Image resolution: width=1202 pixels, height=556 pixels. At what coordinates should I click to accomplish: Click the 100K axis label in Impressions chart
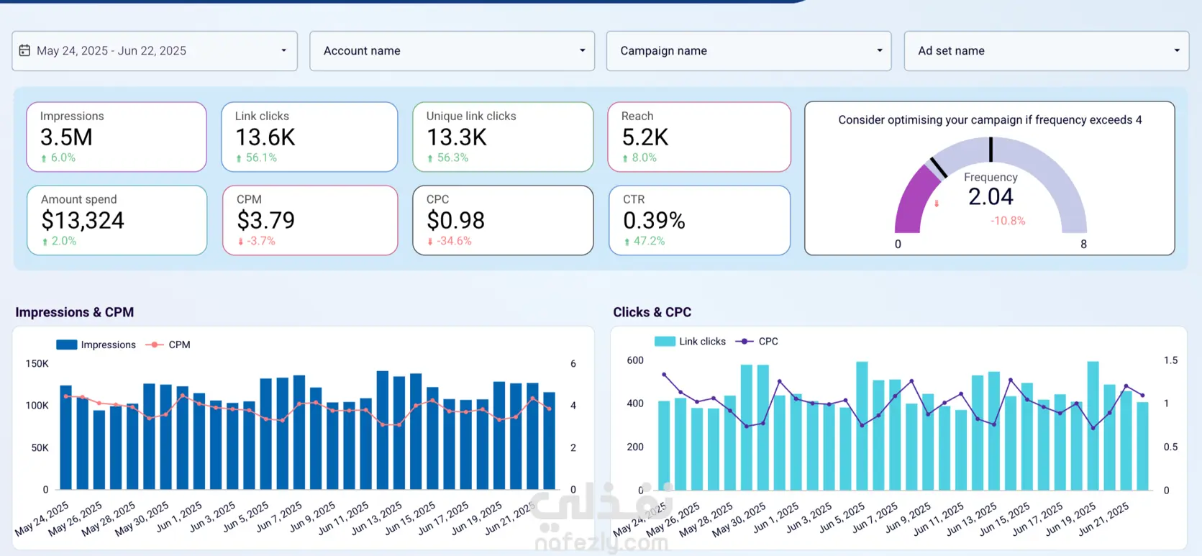point(37,406)
